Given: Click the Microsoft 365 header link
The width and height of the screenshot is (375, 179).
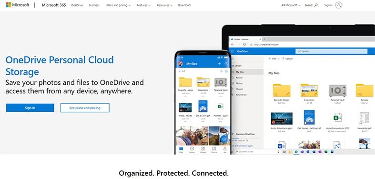Looking at the screenshot, I should [54, 5].
